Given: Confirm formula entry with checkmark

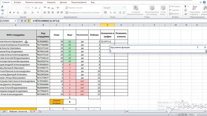Looking at the screenshot, I should pos(25,21).
